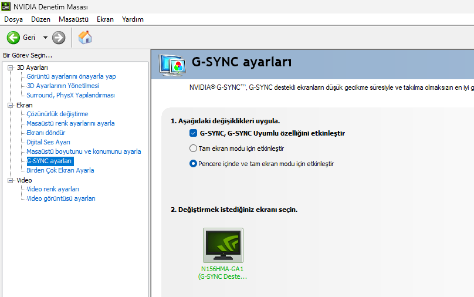Select the N156HMA-GA1 monitor thumbnail
474x297 pixels.
(223, 245)
